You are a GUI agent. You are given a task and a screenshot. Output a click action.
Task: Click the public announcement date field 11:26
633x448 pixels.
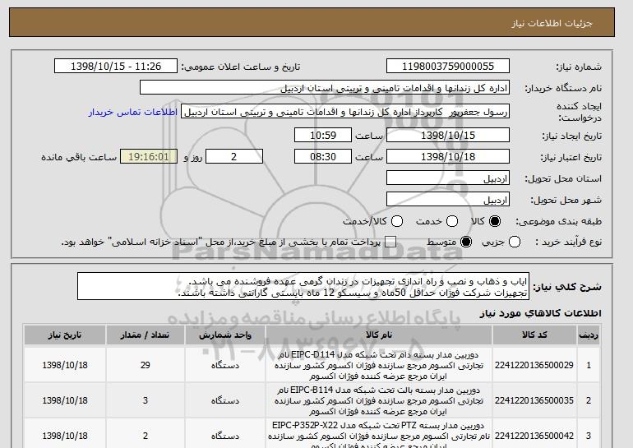coord(116,67)
